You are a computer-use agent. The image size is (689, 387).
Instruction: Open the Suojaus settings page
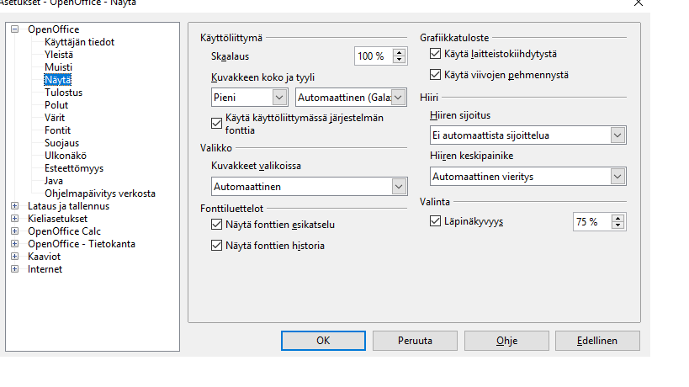click(x=61, y=143)
